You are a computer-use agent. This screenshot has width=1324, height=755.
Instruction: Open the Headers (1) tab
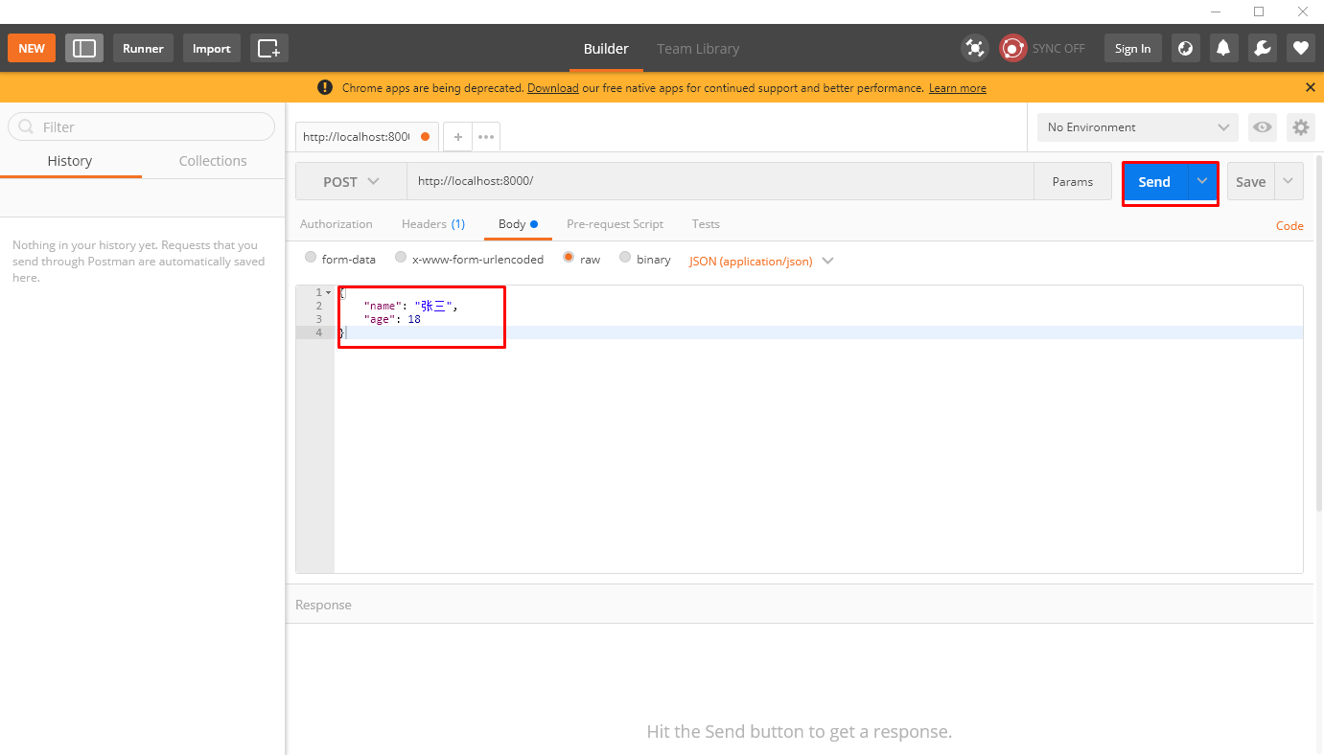click(433, 224)
